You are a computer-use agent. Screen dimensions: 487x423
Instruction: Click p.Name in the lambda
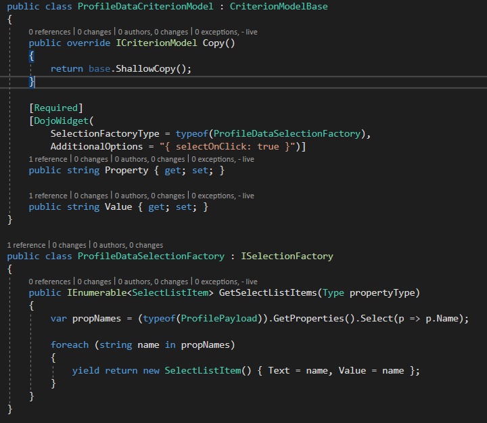(442, 319)
